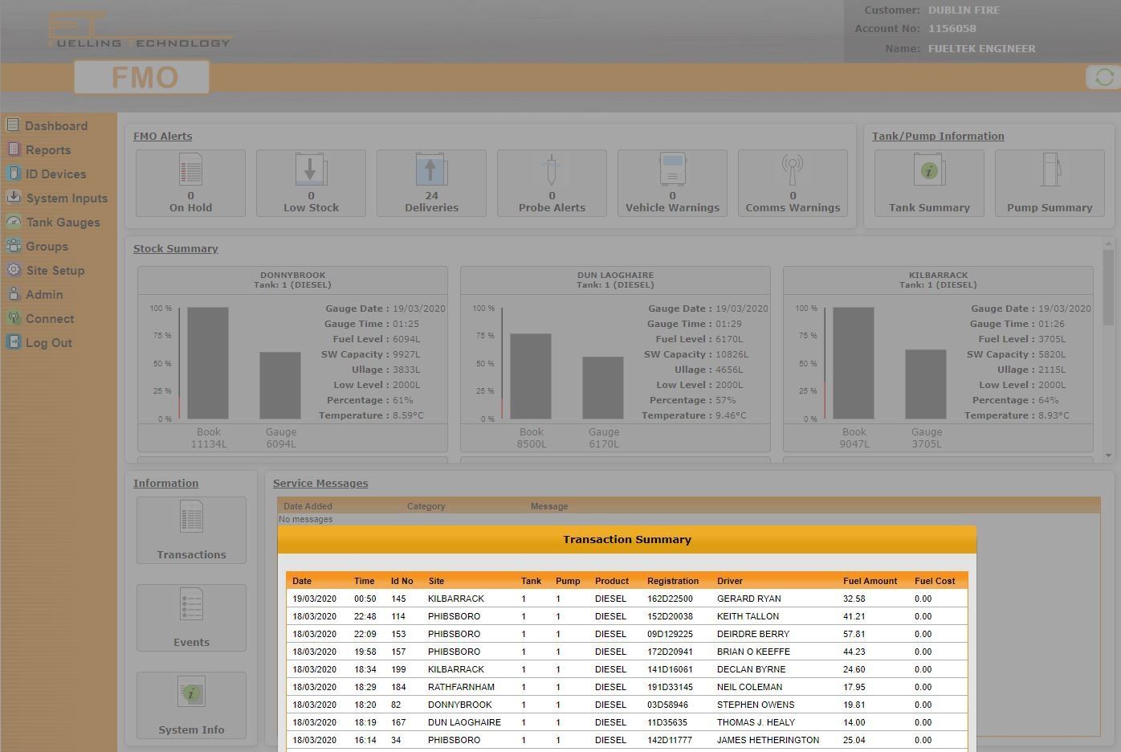Open the Connect sidebar icon
This screenshot has height=752, width=1121.
(x=12, y=317)
